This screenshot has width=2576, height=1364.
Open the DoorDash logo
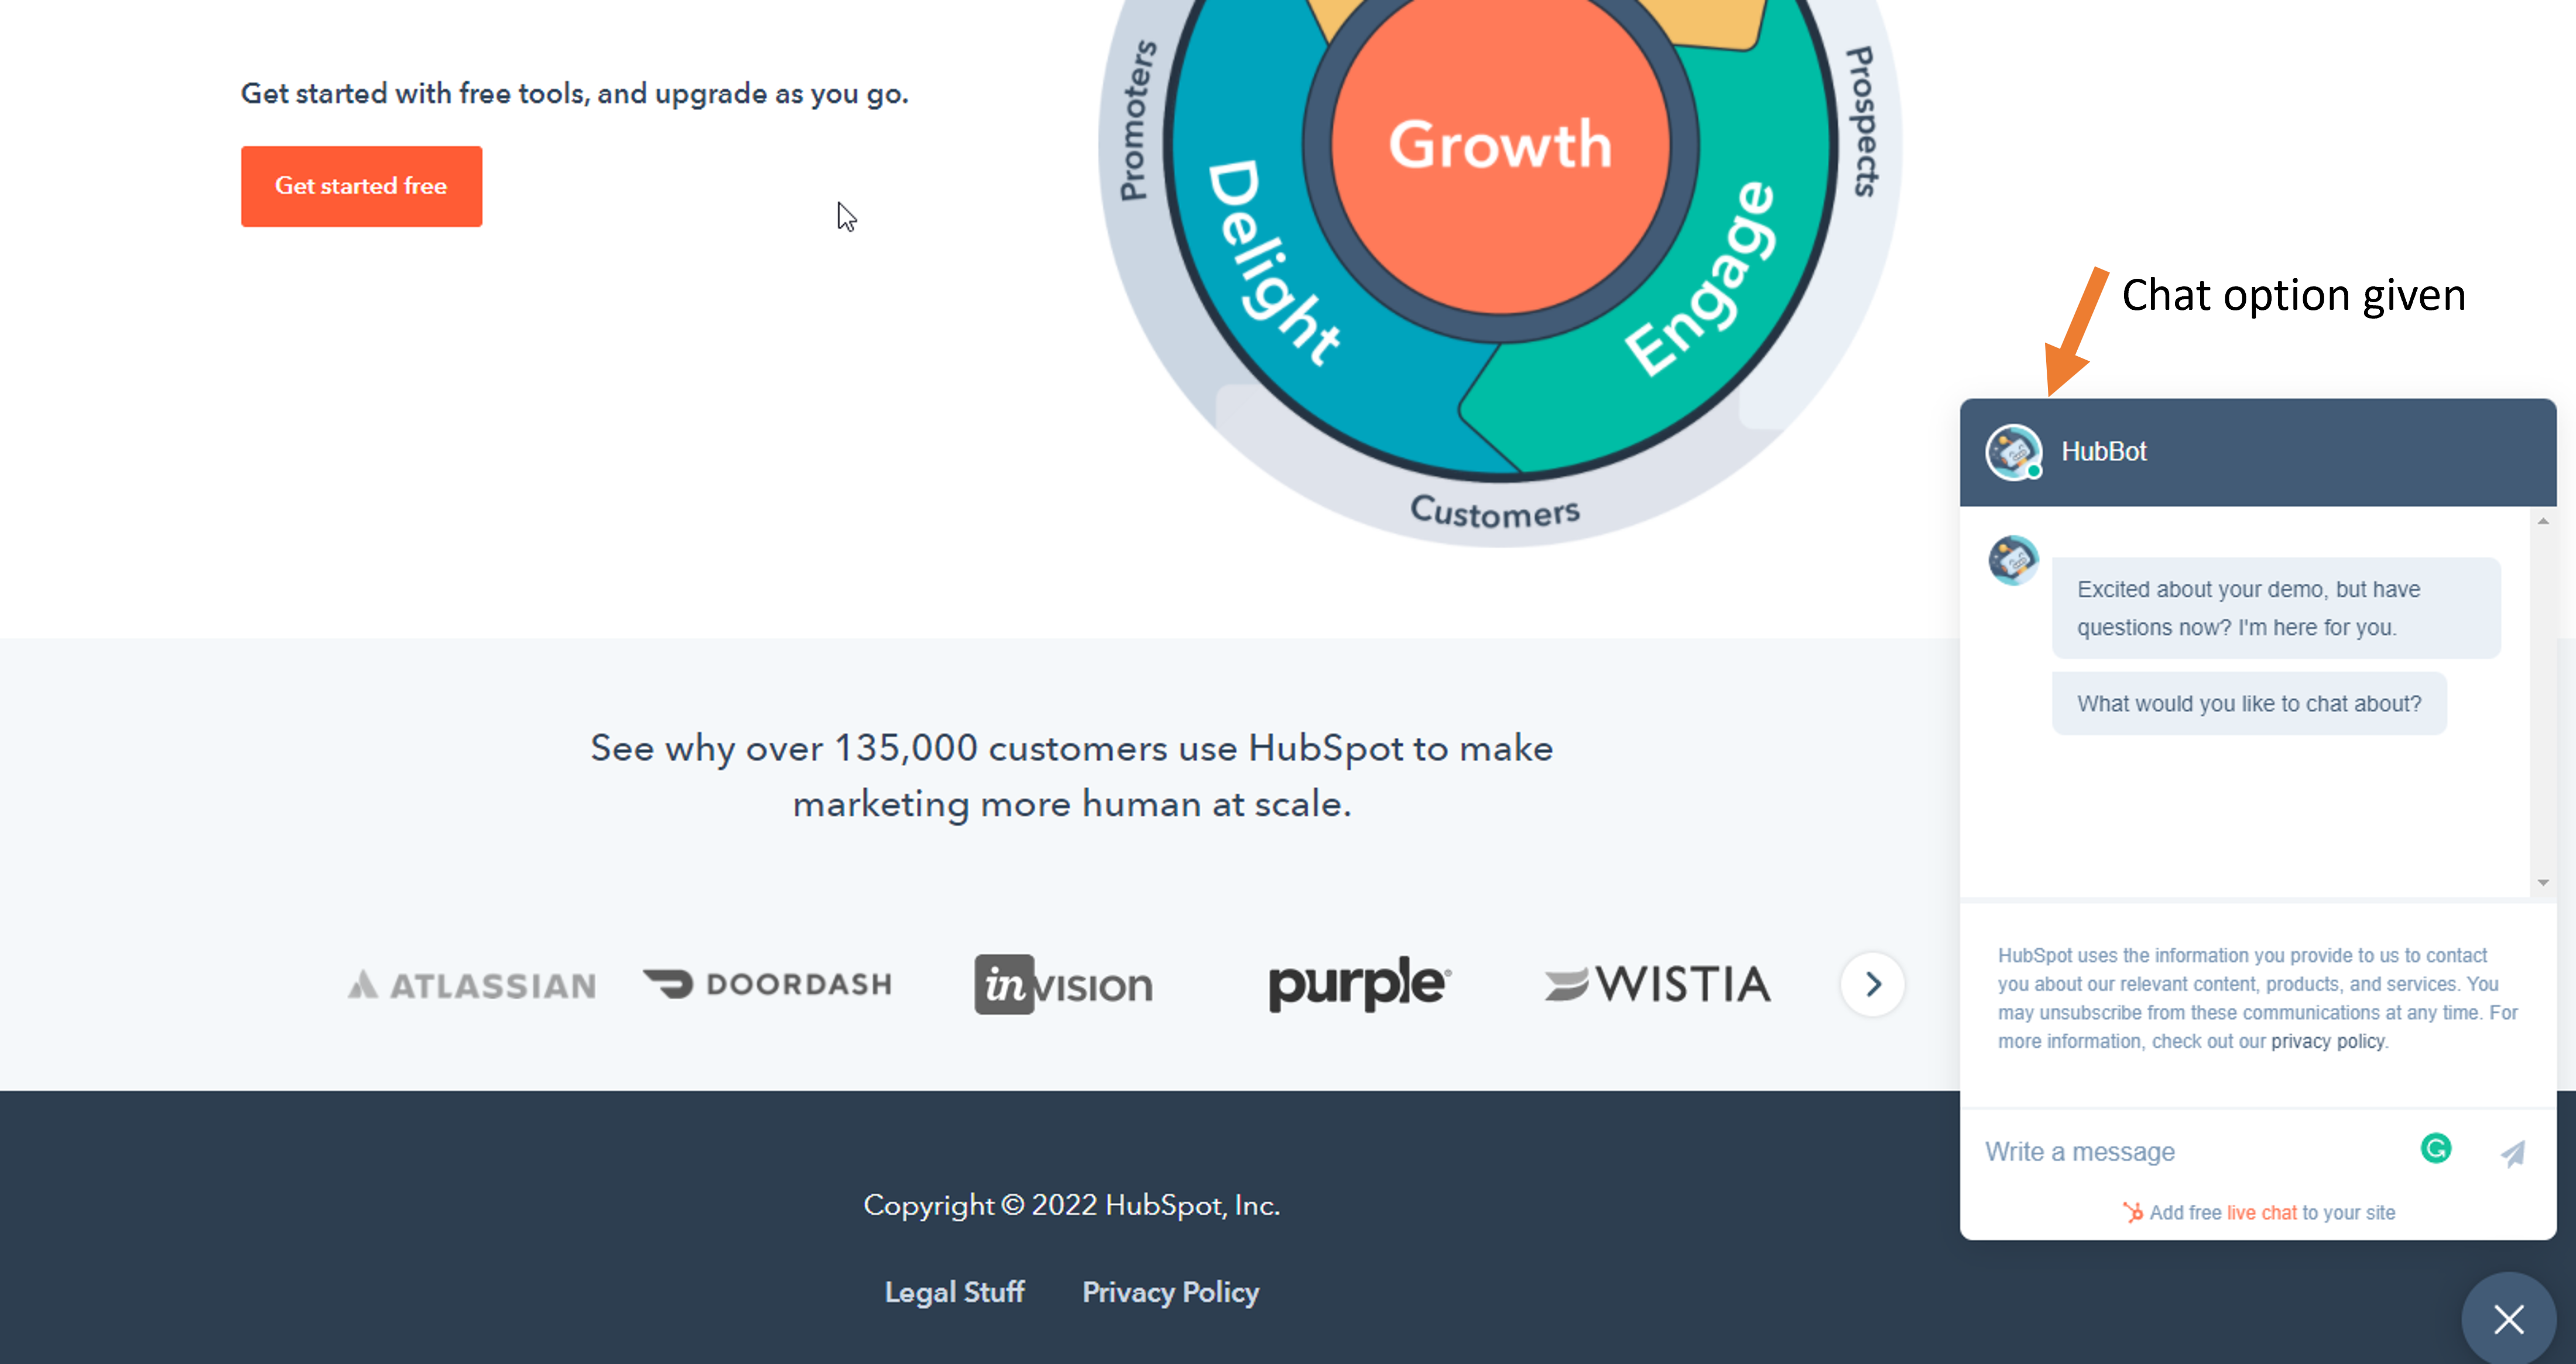click(767, 984)
